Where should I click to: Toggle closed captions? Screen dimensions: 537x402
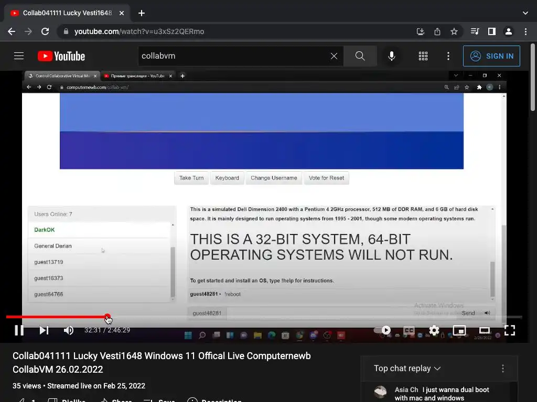(x=409, y=330)
